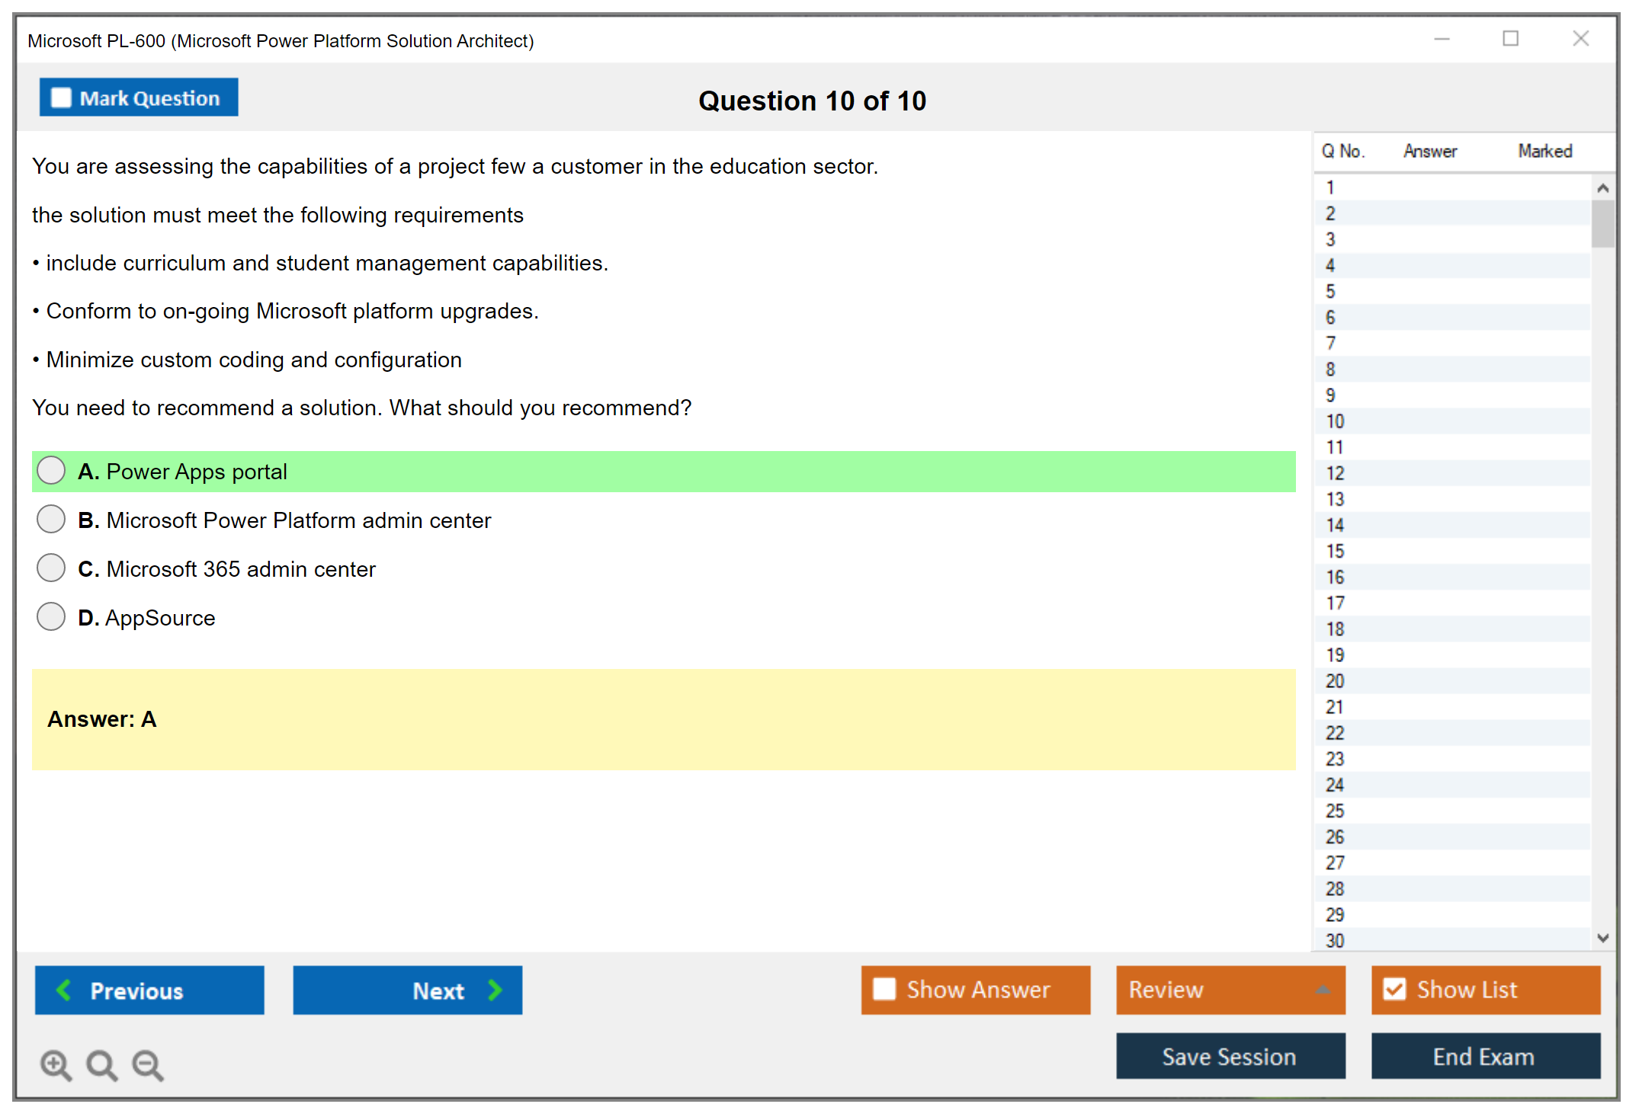This screenshot has width=1639, height=1120.
Task: Click the zoom out magnifier icon
Action: tap(148, 1064)
